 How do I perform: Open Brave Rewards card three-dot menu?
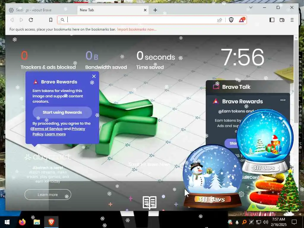tap(283, 100)
